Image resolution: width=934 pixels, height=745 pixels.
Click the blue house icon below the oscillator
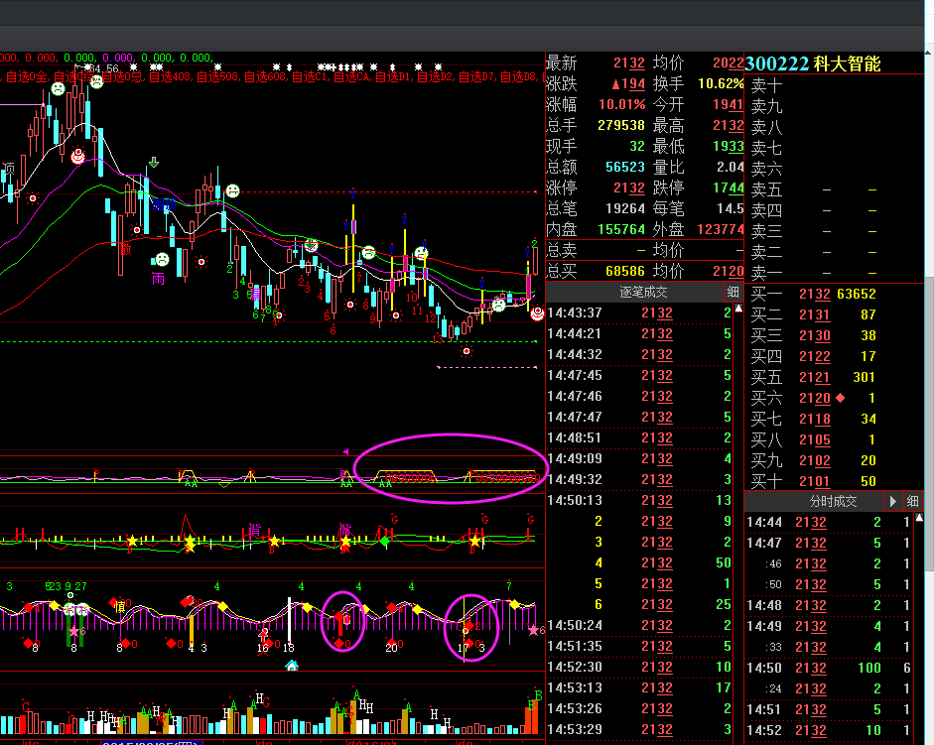coord(291,666)
